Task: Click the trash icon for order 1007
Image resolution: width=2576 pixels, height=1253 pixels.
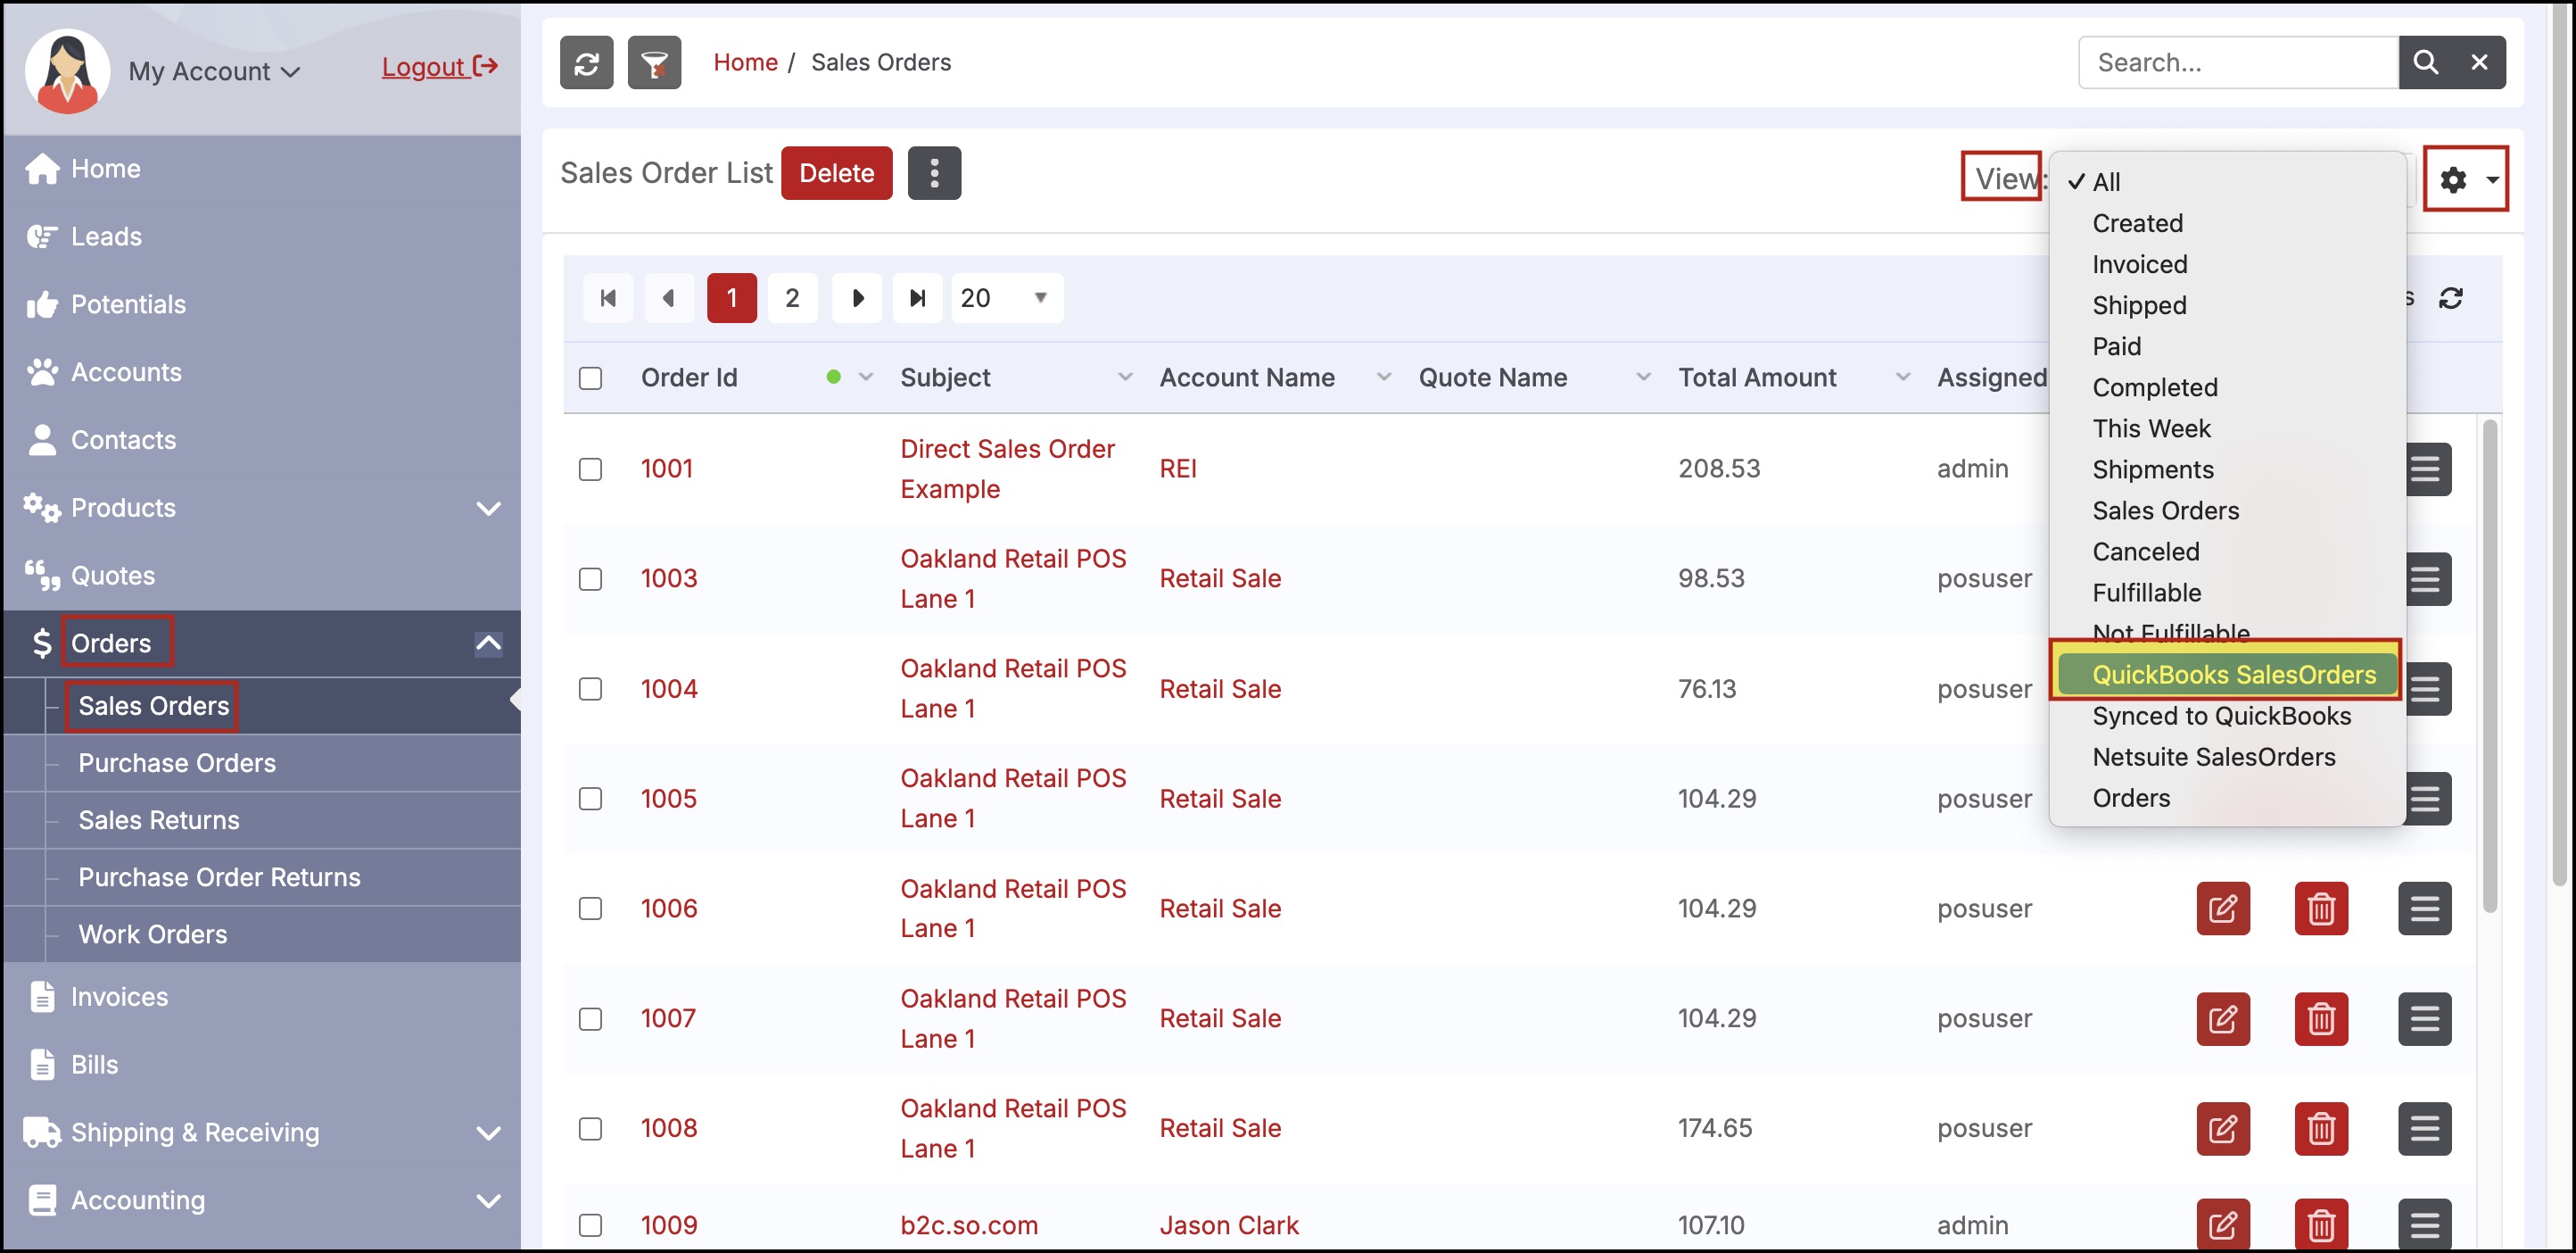Action: 2320,1019
